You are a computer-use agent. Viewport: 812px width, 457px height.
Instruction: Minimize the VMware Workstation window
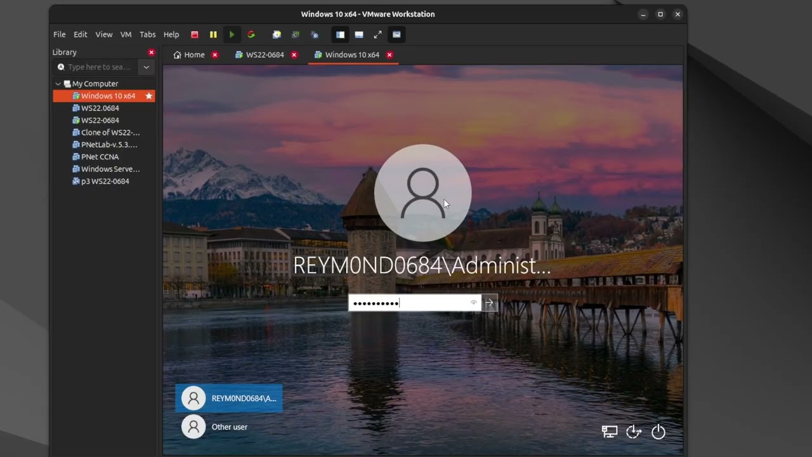tap(643, 14)
